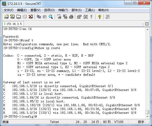Open the 脚本(S) menu
Image resolution: width=152 pixels, height=126 pixels.
[77, 10]
